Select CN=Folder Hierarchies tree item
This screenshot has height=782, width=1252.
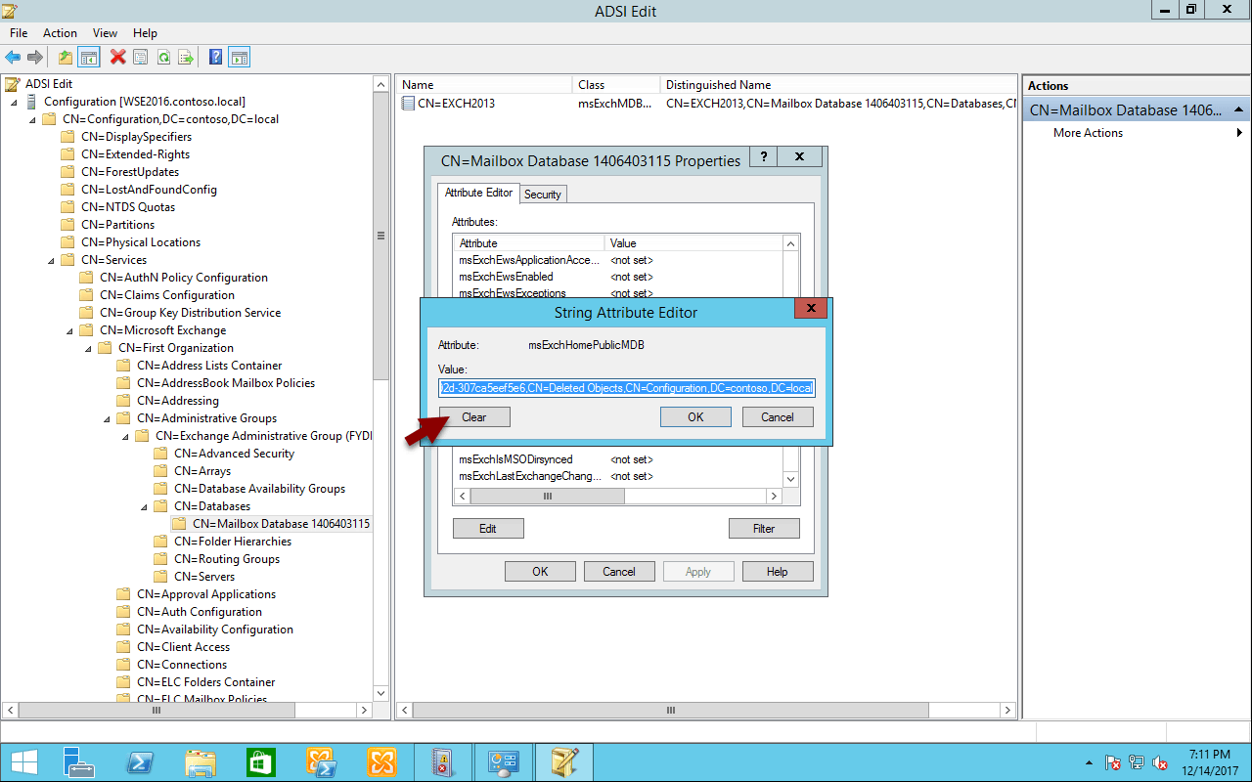click(x=233, y=542)
